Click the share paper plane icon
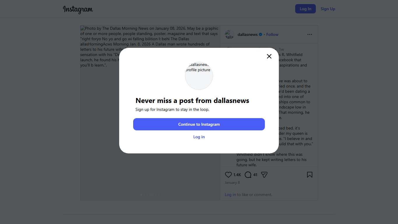 [264, 175]
